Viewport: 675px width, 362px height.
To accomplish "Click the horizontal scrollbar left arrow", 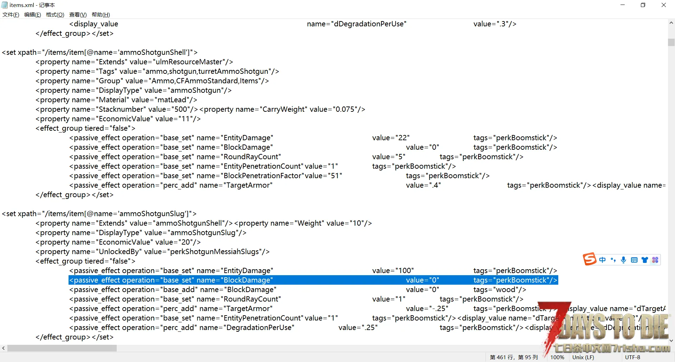I will (4, 348).
